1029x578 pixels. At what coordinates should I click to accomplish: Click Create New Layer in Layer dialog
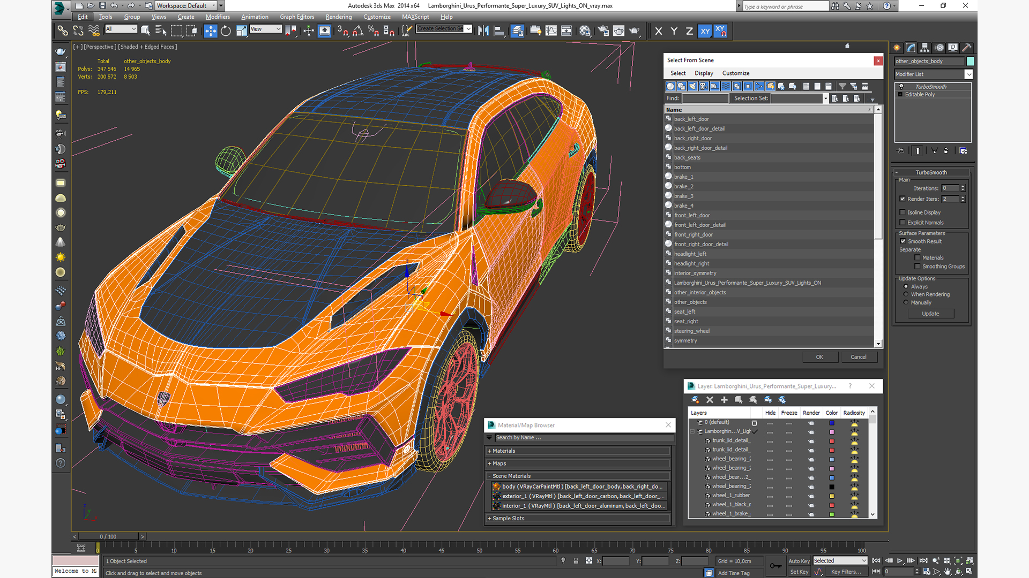(695, 400)
